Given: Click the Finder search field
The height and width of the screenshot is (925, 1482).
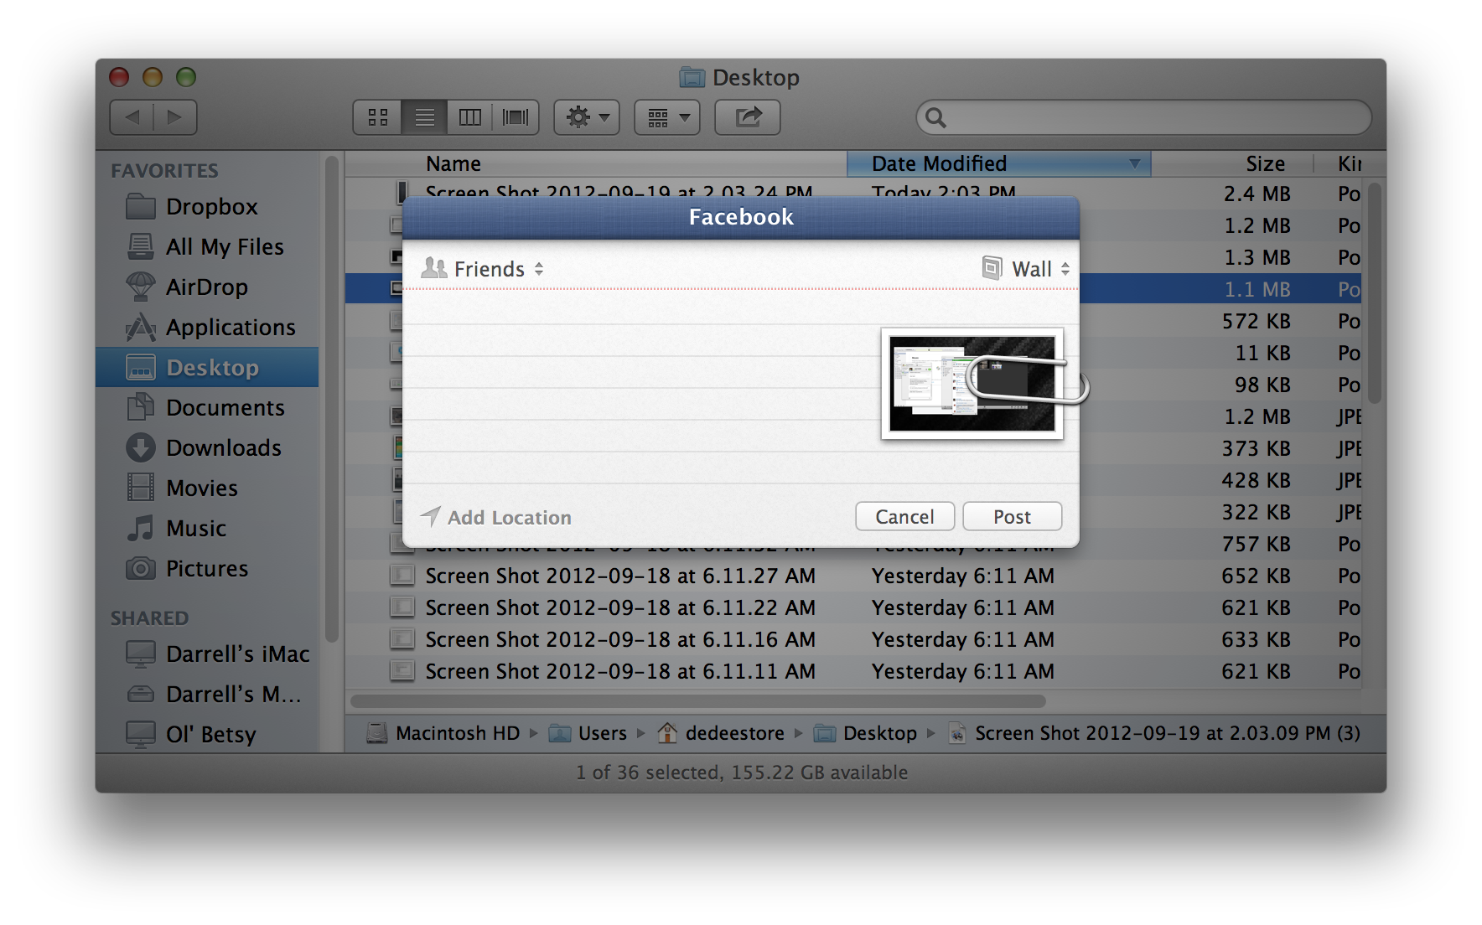Looking at the screenshot, I should 1144,117.
